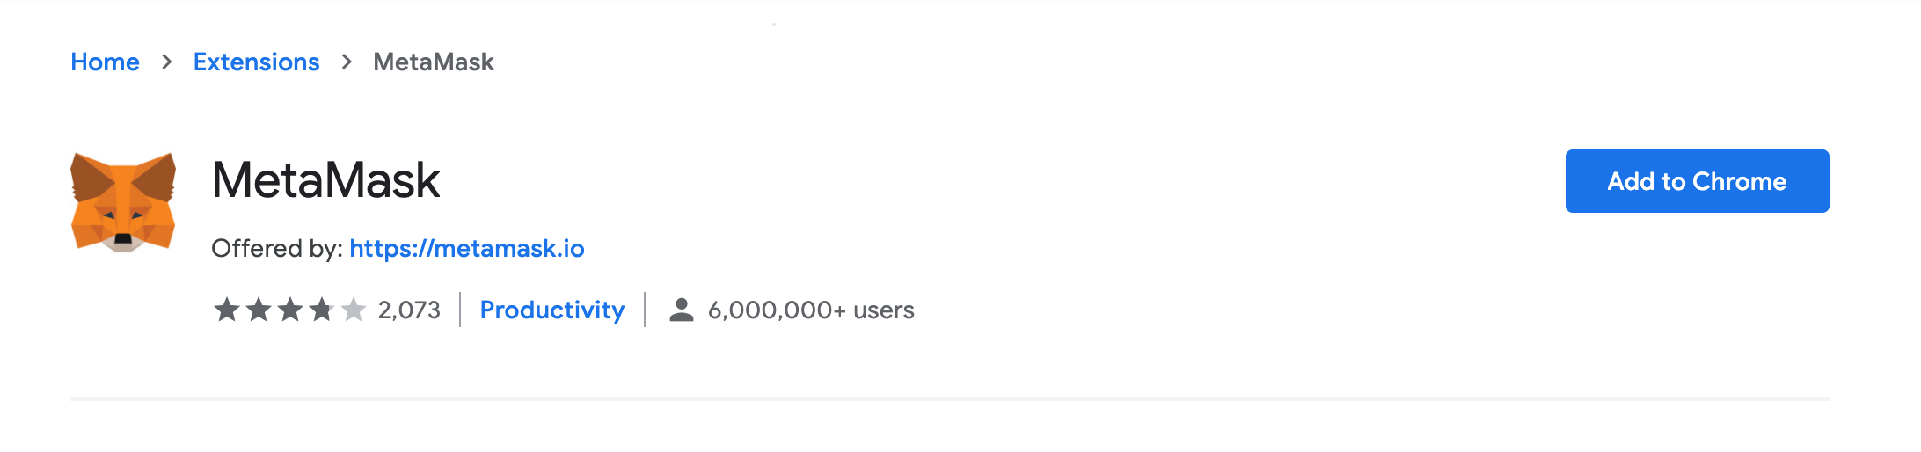Click the first rating star

(x=227, y=310)
